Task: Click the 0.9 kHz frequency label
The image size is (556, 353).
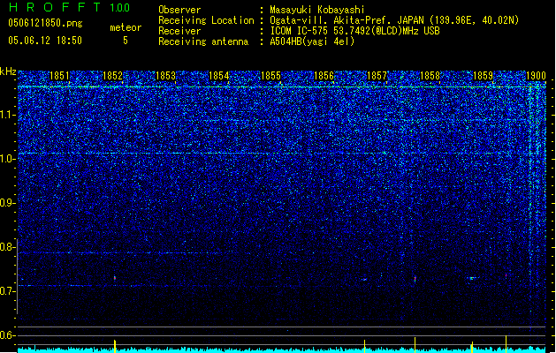Action: coord(8,203)
